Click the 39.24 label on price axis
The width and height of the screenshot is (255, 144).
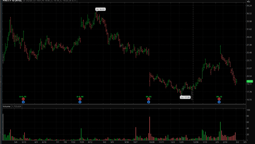[x=249, y=6]
